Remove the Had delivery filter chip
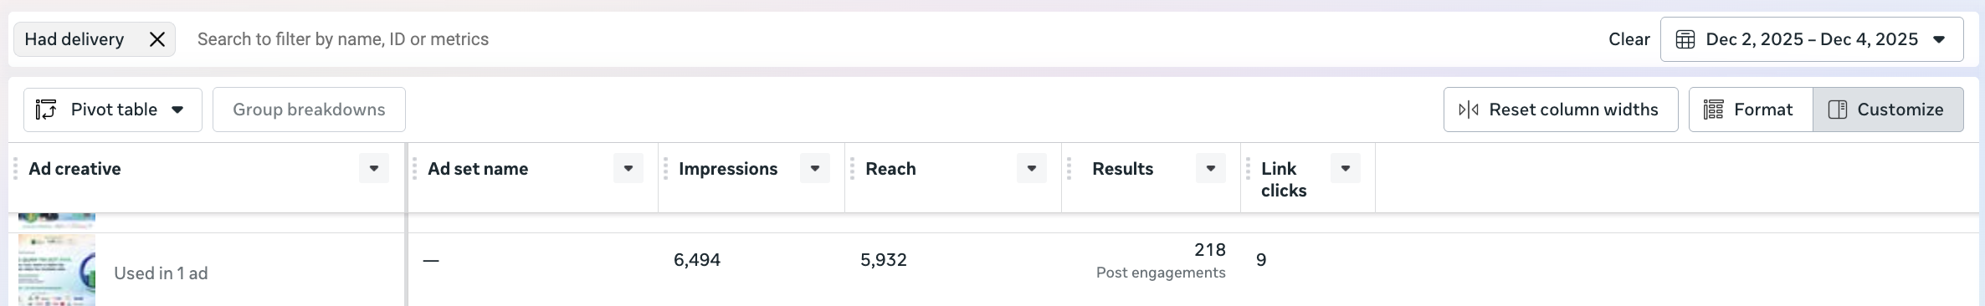Image resolution: width=1985 pixels, height=306 pixels. 156,39
